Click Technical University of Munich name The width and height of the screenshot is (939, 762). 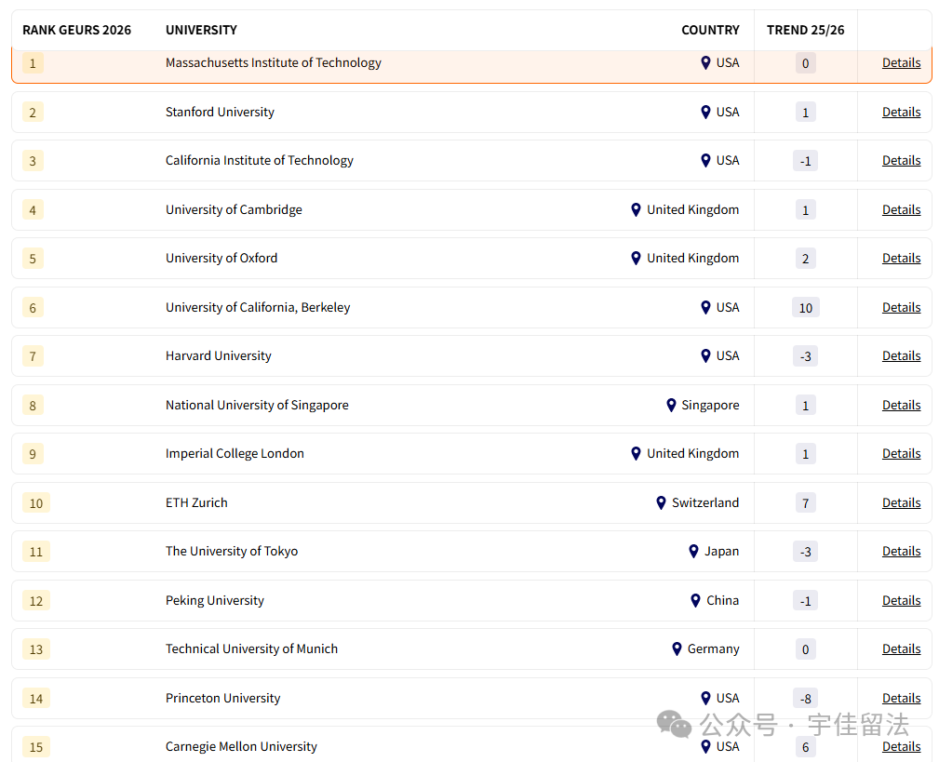pos(251,648)
